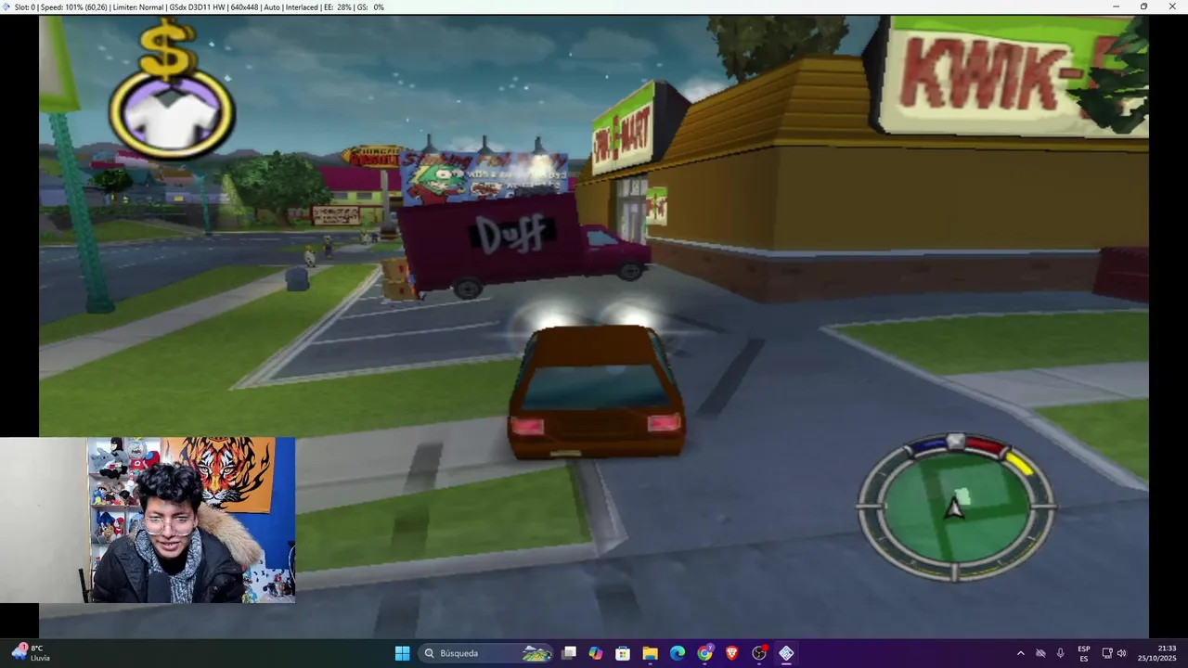This screenshot has width=1188, height=668.
Task: Click the orange player car
Action: (x=596, y=392)
